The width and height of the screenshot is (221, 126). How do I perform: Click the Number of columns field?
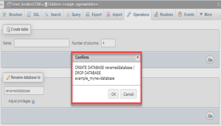pyautogui.click(x=108, y=43)
